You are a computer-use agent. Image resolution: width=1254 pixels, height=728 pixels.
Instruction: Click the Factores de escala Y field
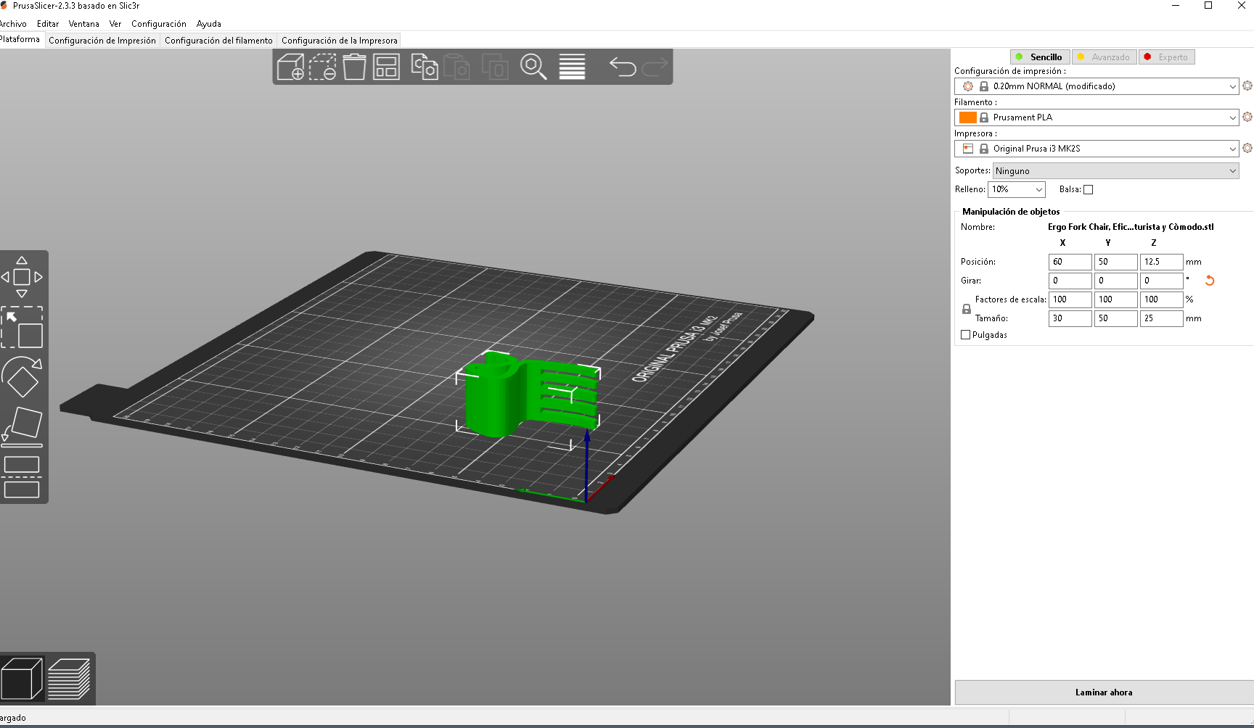pos(1115,299)
